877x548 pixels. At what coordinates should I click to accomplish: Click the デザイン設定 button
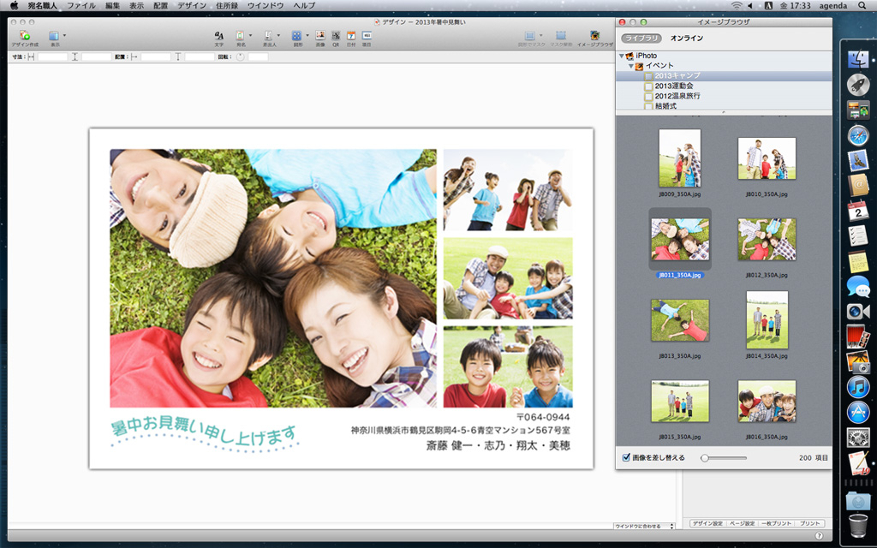pyautogui.click(x=707, y=523)
